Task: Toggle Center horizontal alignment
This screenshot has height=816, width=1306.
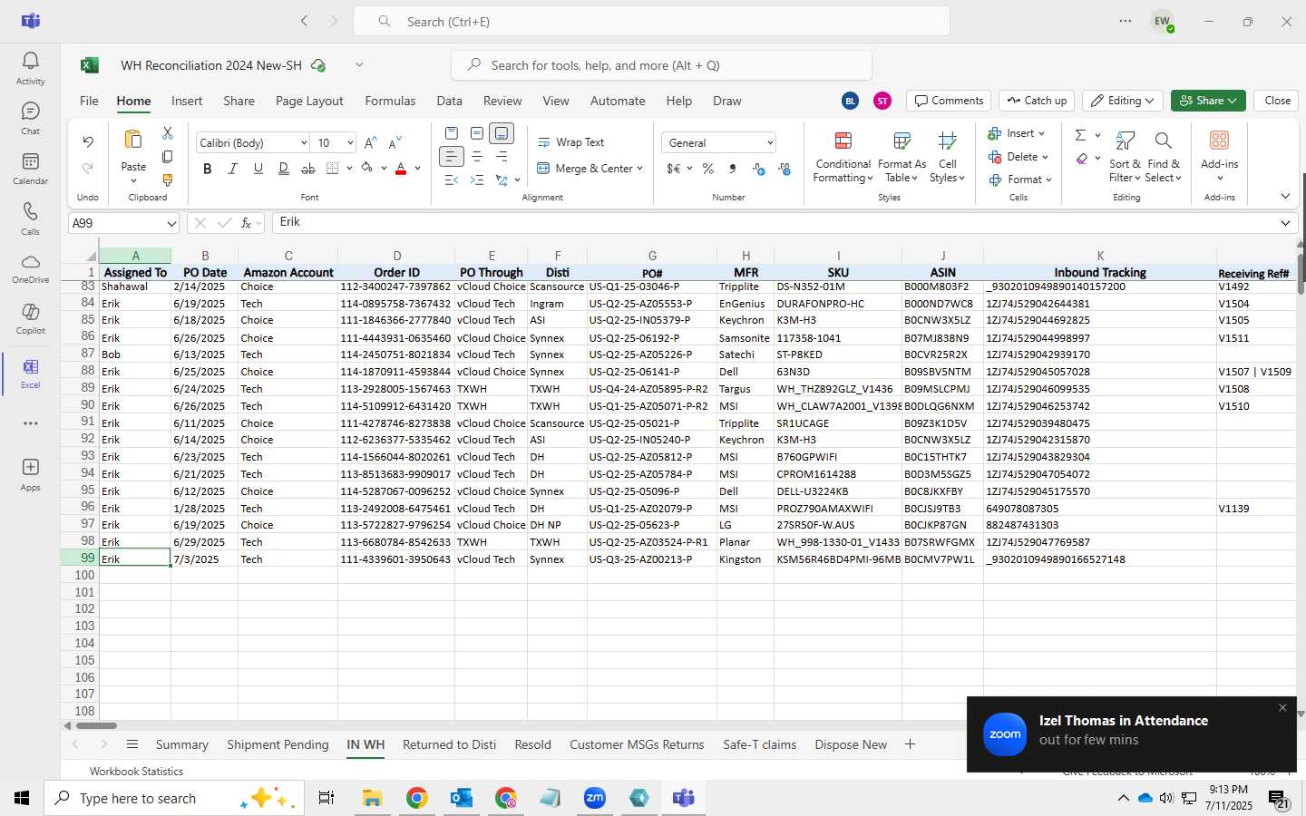Action: [476, 157]
